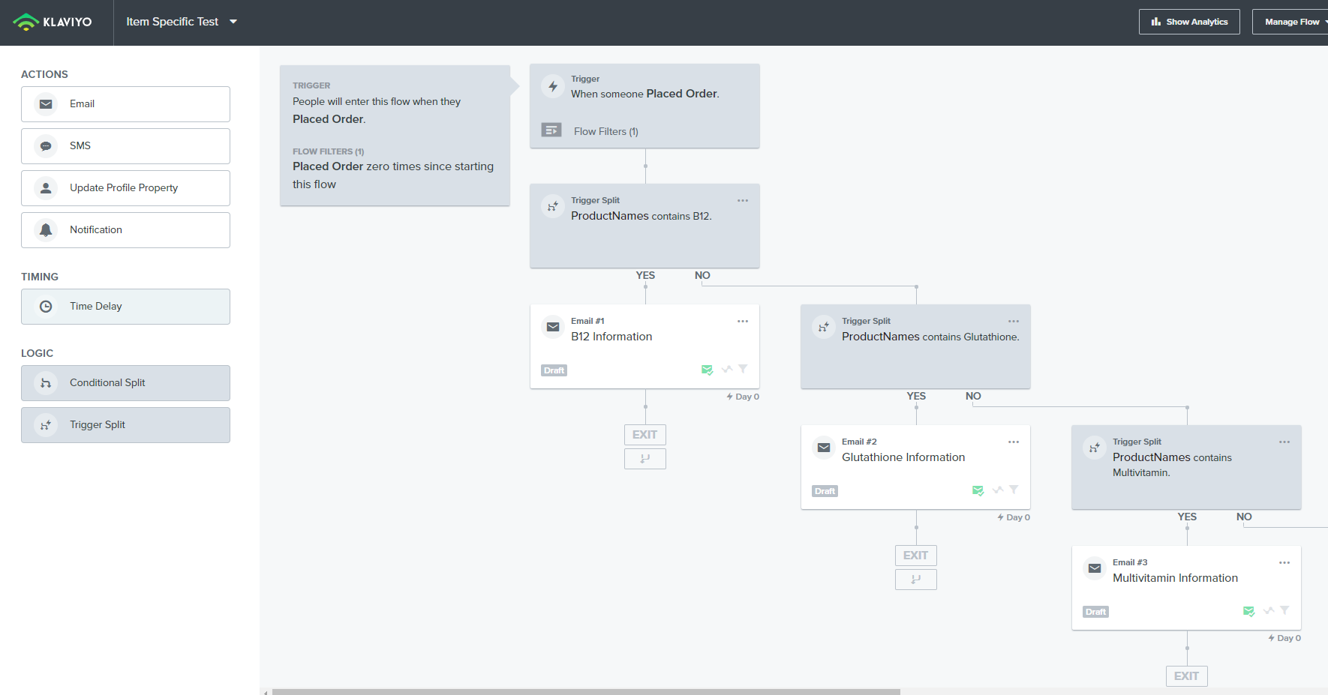
Task: Open options menu on Multivitamin Trigger Split
Action: click(x=1284, y=442)
